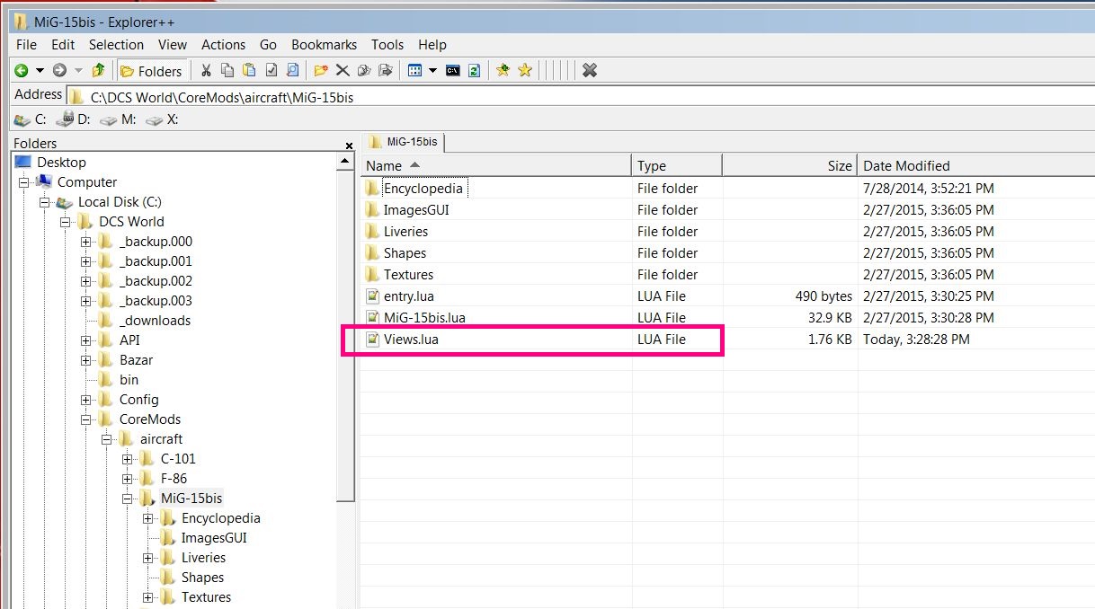Open the Actions menu
This screenshot has width=1095, height=609.
(x=223, y=44)
